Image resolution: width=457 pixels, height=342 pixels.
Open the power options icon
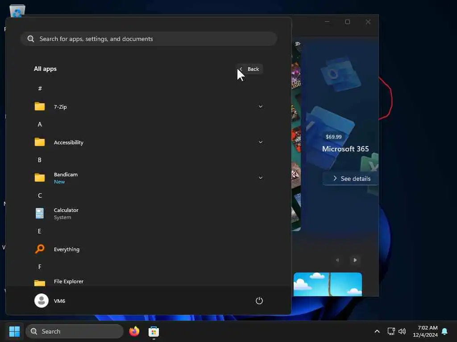259,301
